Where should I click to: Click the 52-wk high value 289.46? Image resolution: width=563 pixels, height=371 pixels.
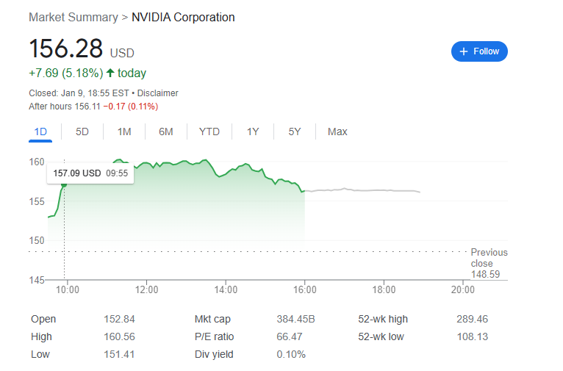pyautogui.click(x=472, y=319)
